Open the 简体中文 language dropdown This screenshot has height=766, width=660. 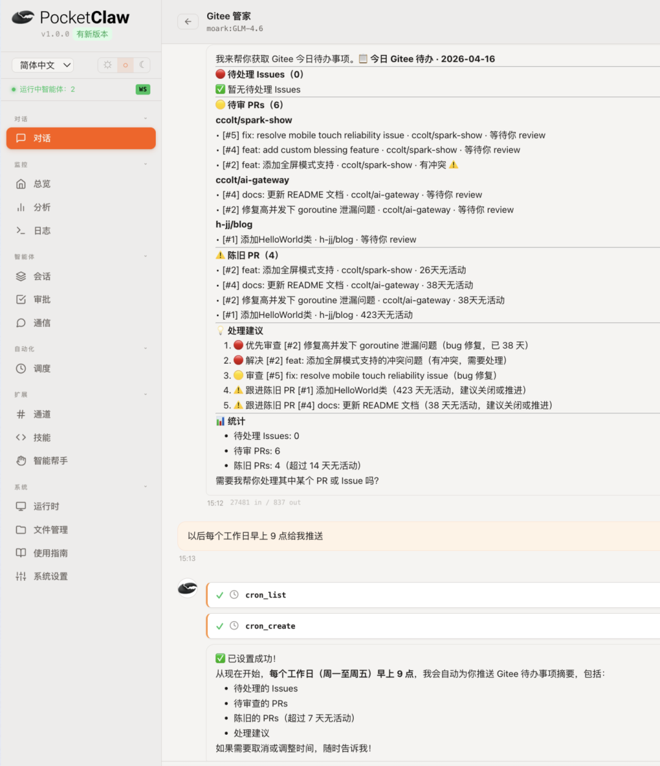tap(43, 65)
